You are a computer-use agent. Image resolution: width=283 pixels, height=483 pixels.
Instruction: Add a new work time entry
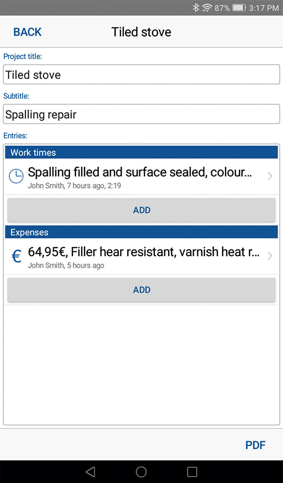141,210
